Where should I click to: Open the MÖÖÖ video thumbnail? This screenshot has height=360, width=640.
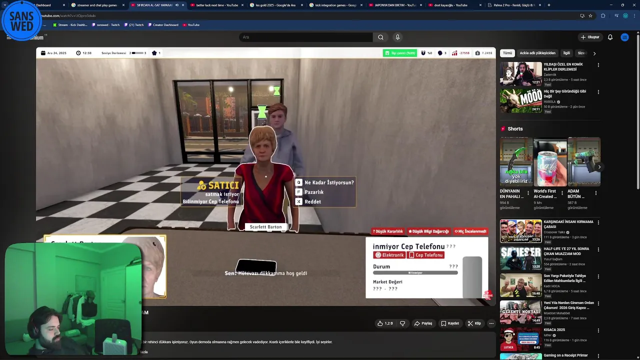[x=521, y=101]
